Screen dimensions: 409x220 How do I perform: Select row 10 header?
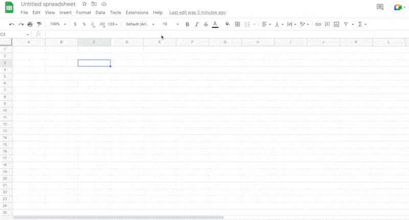(x=5, y=111)
